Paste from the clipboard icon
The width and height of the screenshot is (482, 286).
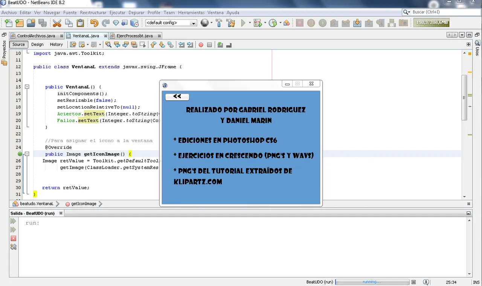point(80,23)
